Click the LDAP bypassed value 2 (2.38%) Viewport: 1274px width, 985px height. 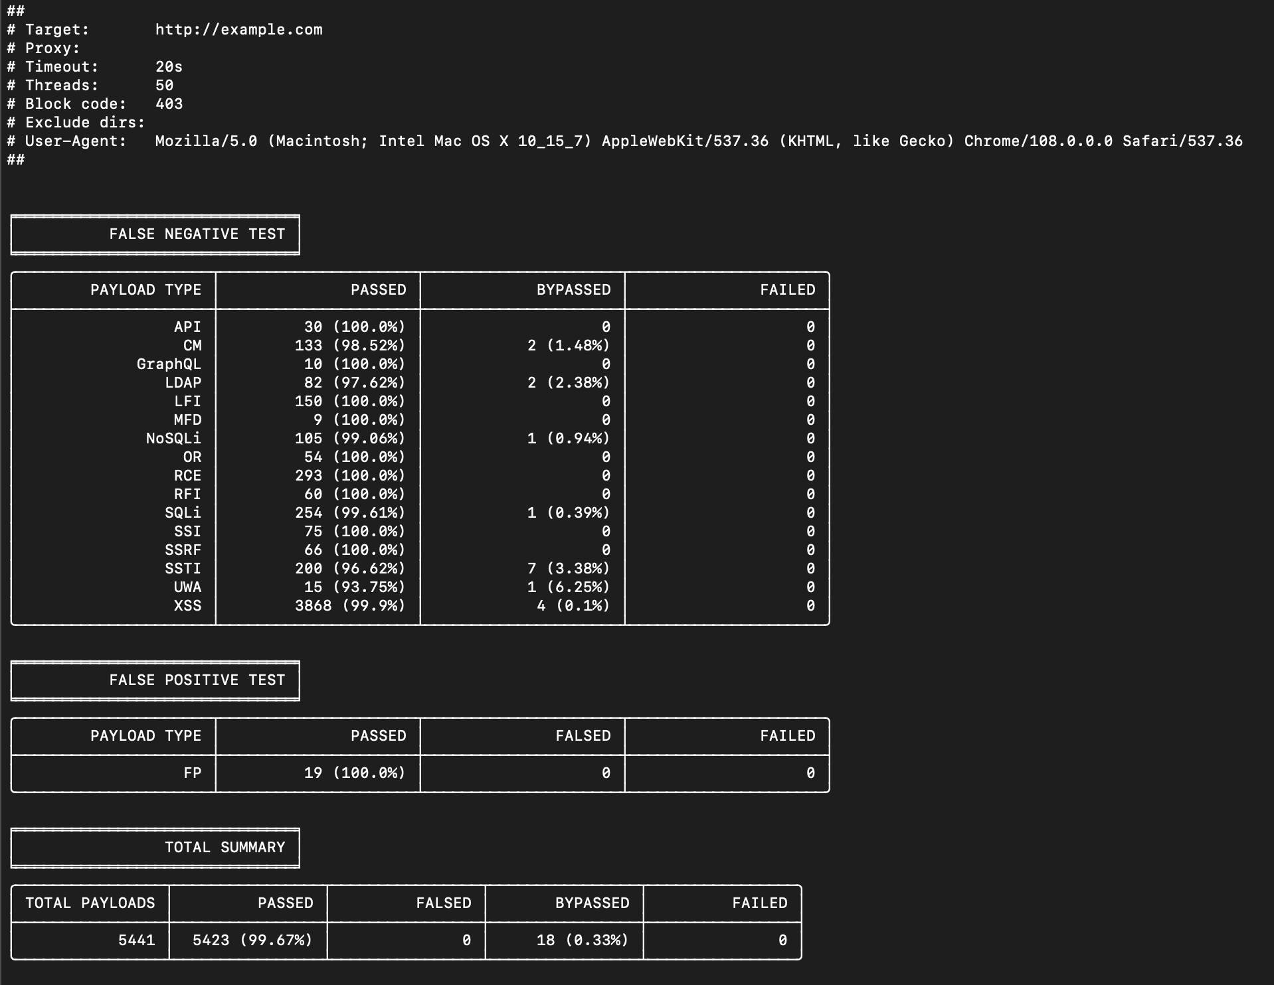[x=568, y=383]
